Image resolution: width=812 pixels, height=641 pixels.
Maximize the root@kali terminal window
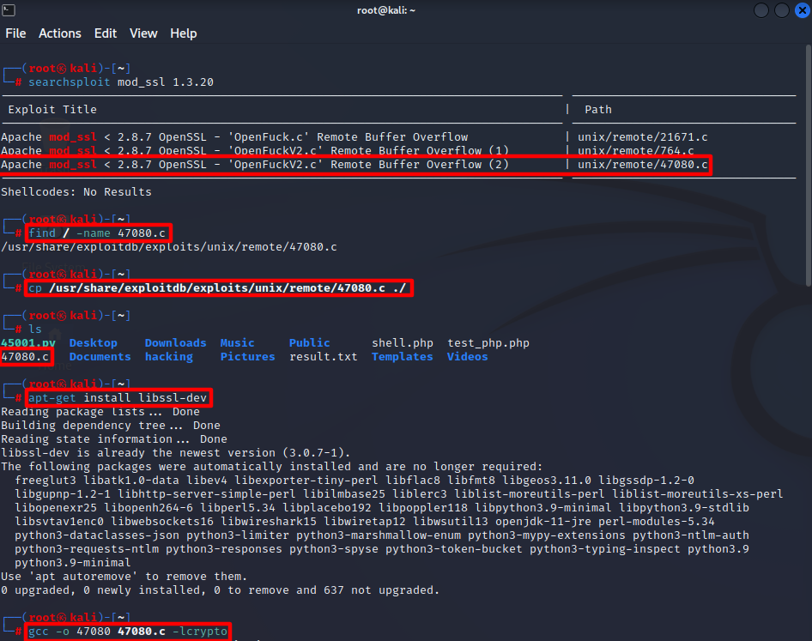coord(781,10)
